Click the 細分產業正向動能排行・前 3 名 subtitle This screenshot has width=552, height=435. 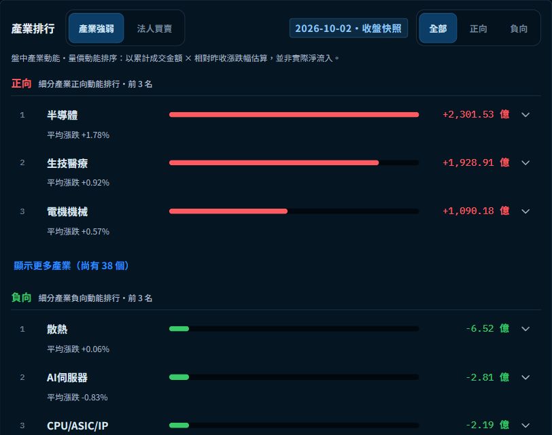click(x=95, y=84)
